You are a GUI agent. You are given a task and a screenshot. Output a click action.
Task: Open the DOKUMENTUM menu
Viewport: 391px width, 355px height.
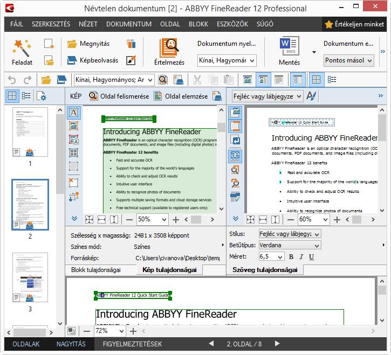(129, 24)
